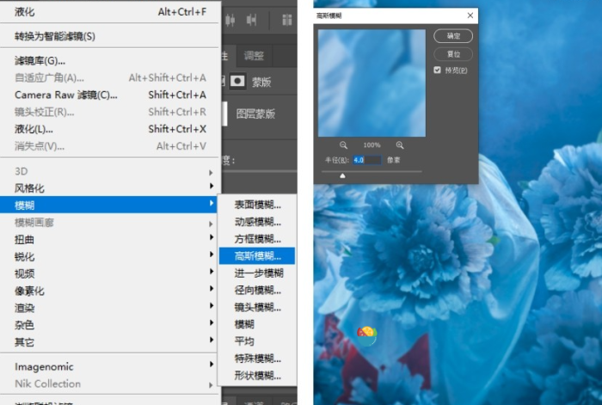602x405 pixels.
Task: Choose 形状模糊 shape blur filter
Action: pos(257,375)
